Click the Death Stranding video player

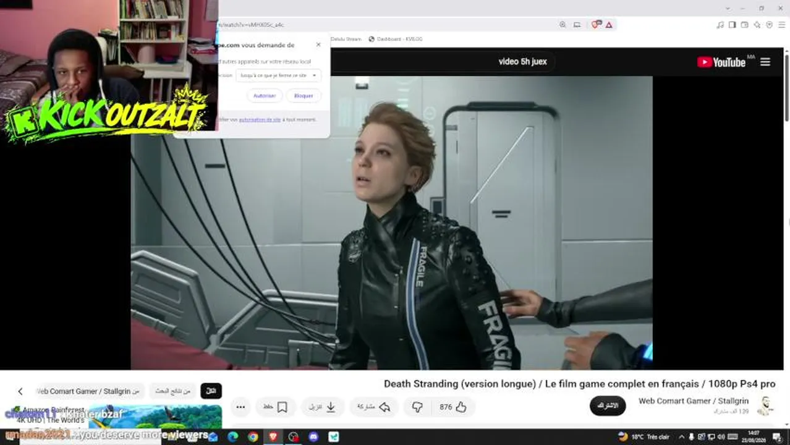click(392, 222)
